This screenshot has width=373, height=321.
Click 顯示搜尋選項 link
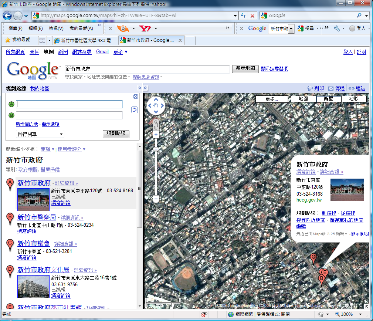click(274, 69)
